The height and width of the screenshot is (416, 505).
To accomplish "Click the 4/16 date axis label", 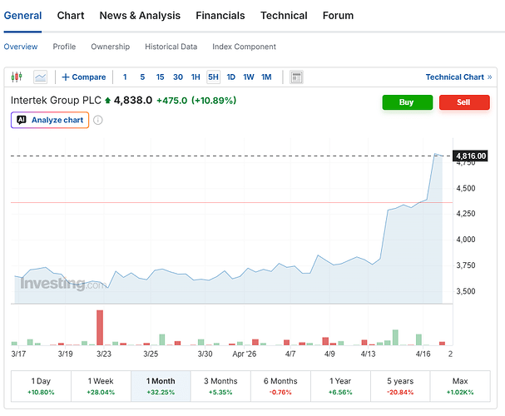I will [423, 354].
